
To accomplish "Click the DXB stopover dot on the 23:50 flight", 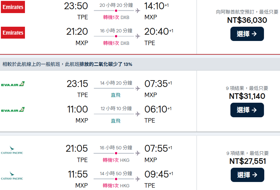I will point(116,11).
